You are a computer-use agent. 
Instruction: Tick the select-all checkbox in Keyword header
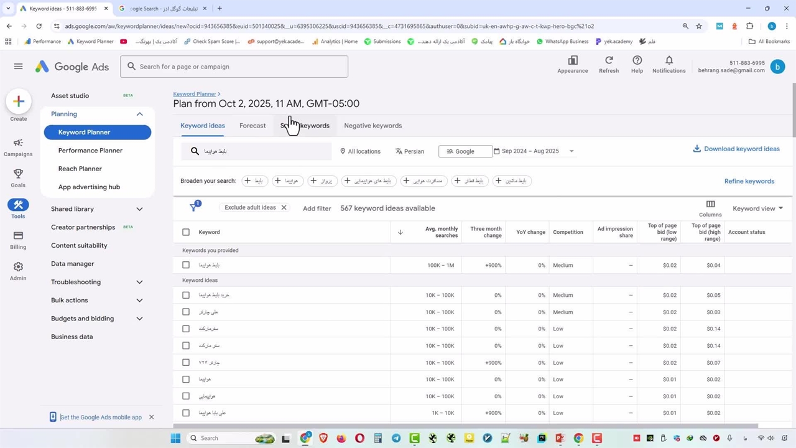(186, 232)
